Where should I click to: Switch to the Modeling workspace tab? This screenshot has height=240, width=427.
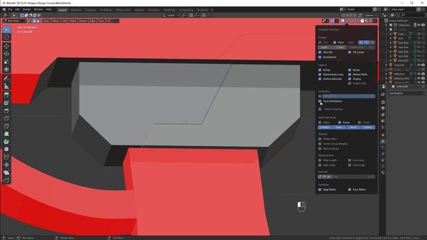[75, 10]
